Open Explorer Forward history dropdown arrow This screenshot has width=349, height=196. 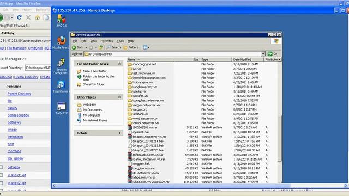coord(96,47)
